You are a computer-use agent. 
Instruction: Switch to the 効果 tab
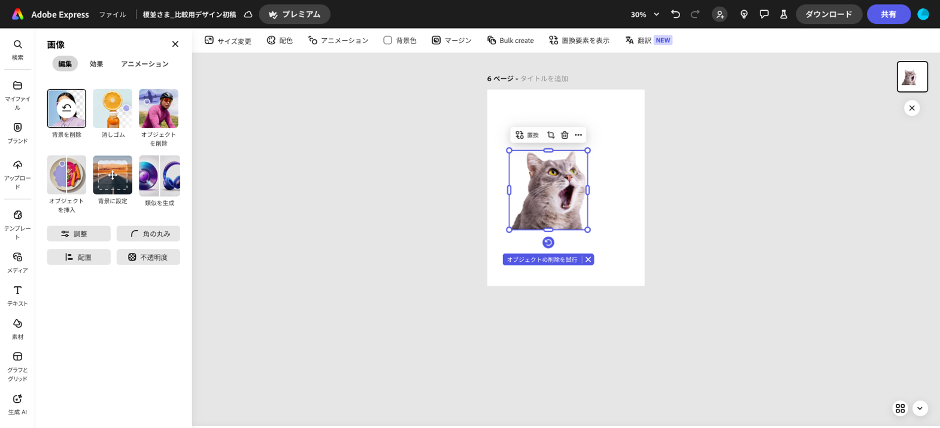tap(96, 64)
